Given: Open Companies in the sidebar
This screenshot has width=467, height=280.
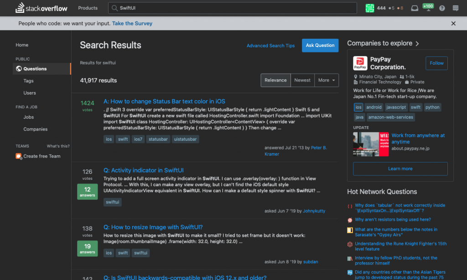Looking at the screenshot, I should coord(36,129).
